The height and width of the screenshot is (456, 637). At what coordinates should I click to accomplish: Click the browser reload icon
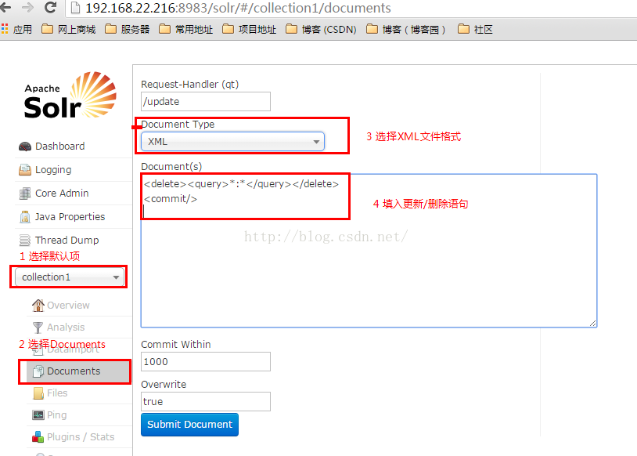tap(50, 7)
